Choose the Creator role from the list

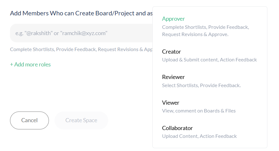click(171, 52)
